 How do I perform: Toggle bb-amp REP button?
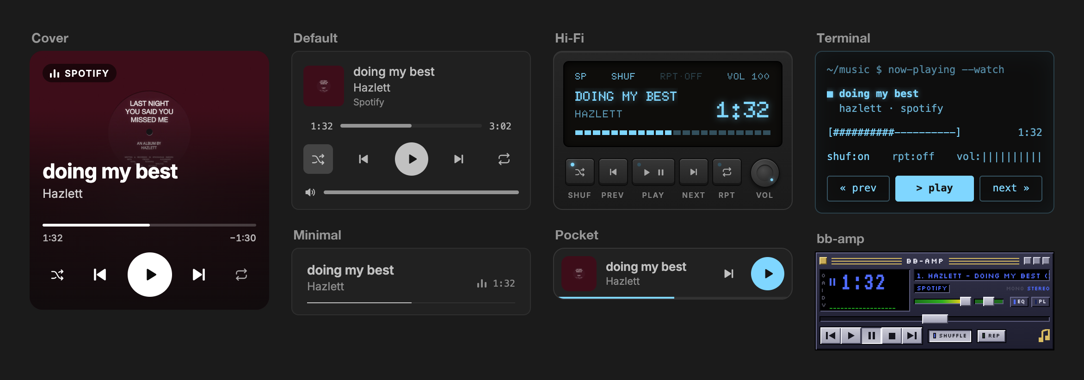coord(992,336)
